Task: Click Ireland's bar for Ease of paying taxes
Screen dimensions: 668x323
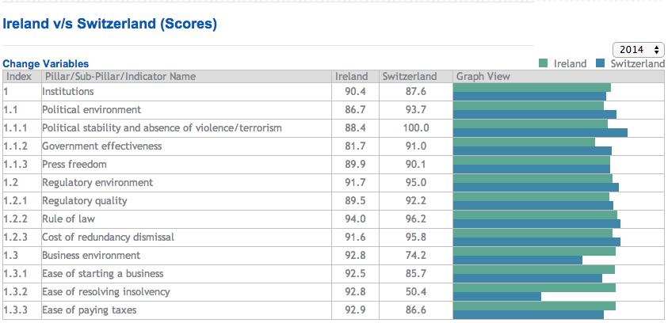Action: [534, 306]
